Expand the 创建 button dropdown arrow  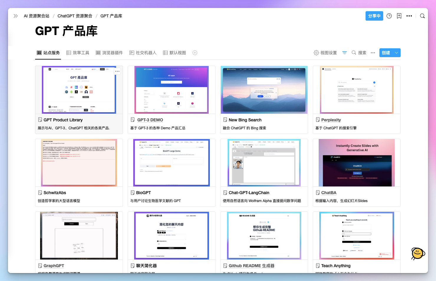(396, 53)
